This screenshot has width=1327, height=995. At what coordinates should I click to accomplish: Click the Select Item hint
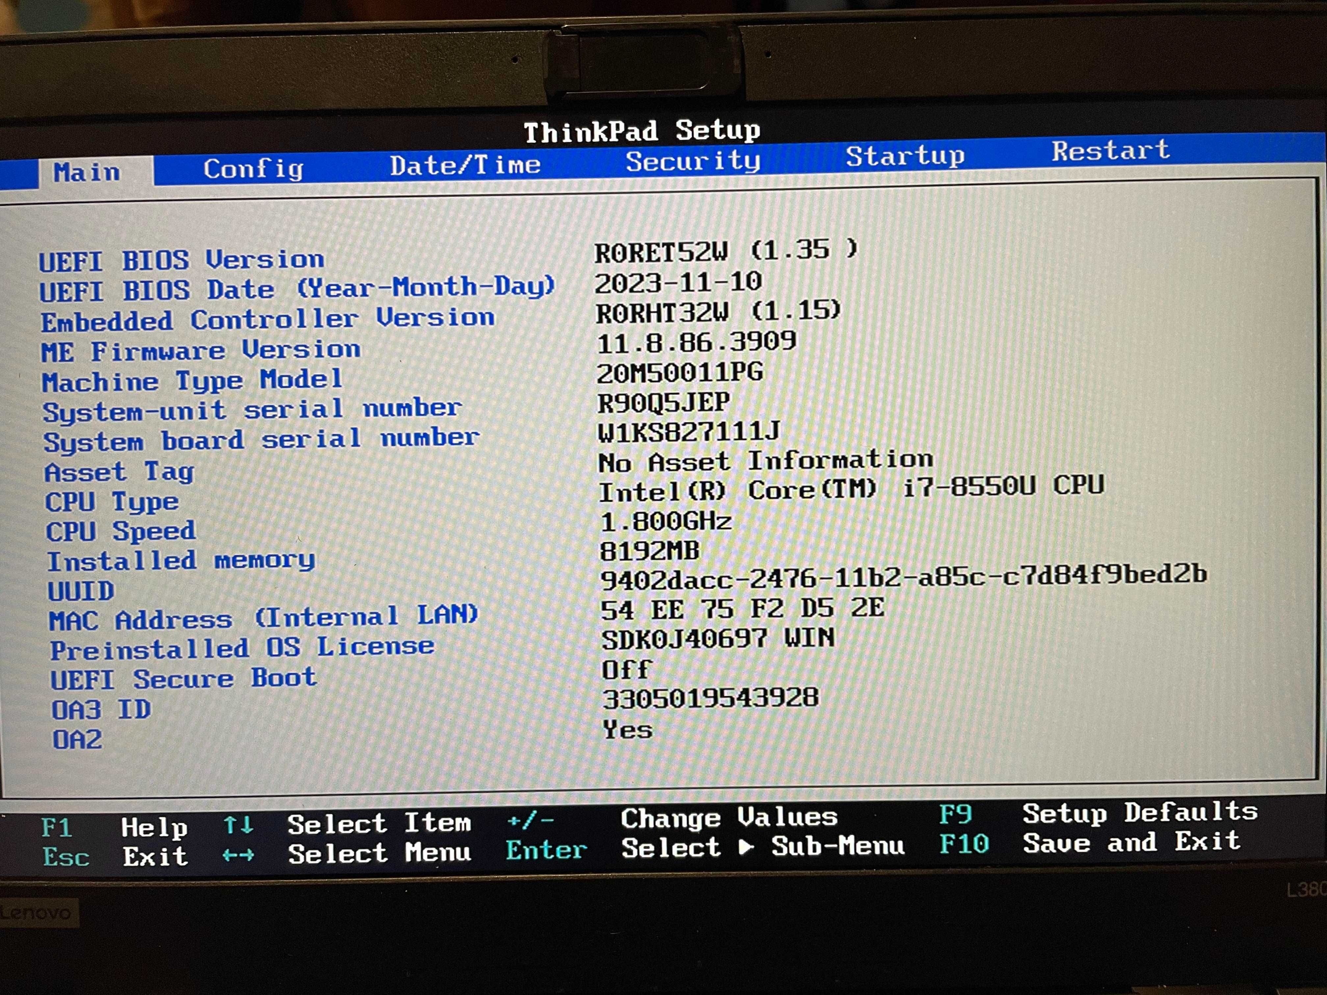click(379, 824)
